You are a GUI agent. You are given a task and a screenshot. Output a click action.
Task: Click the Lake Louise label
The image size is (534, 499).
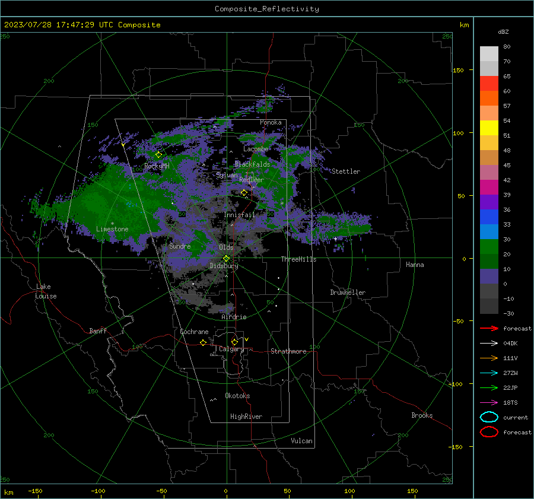tap(46, 291)
